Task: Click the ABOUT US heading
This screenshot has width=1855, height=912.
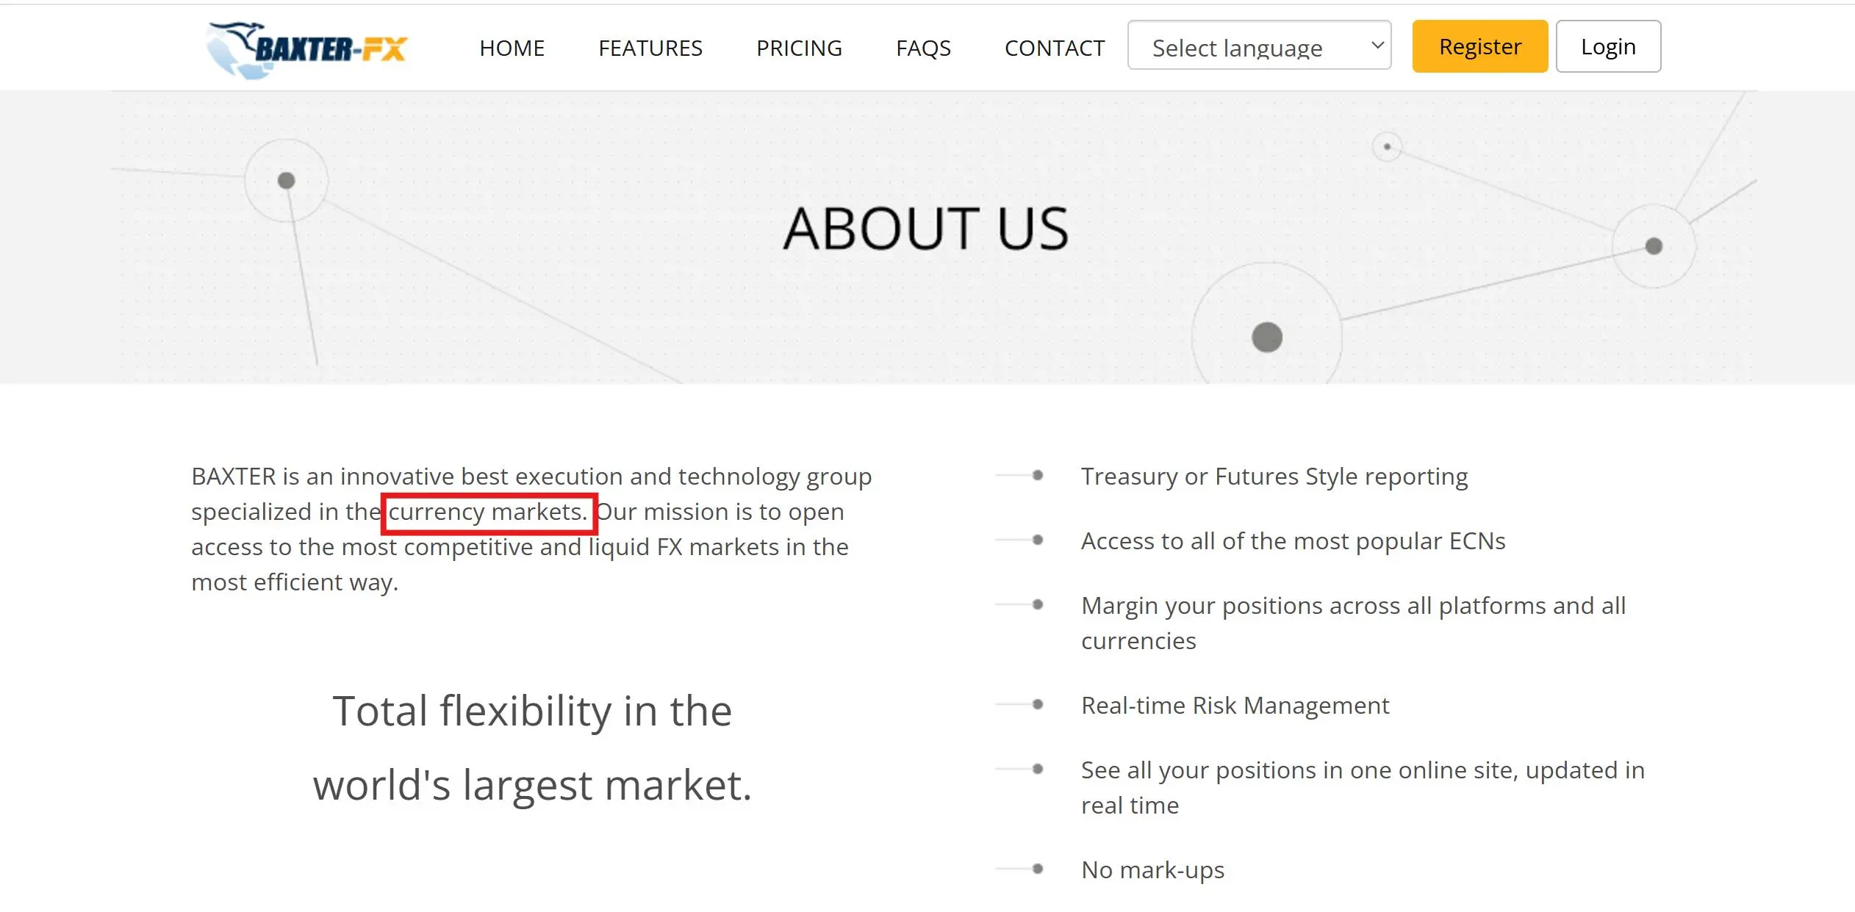Action: click(925, 228)
